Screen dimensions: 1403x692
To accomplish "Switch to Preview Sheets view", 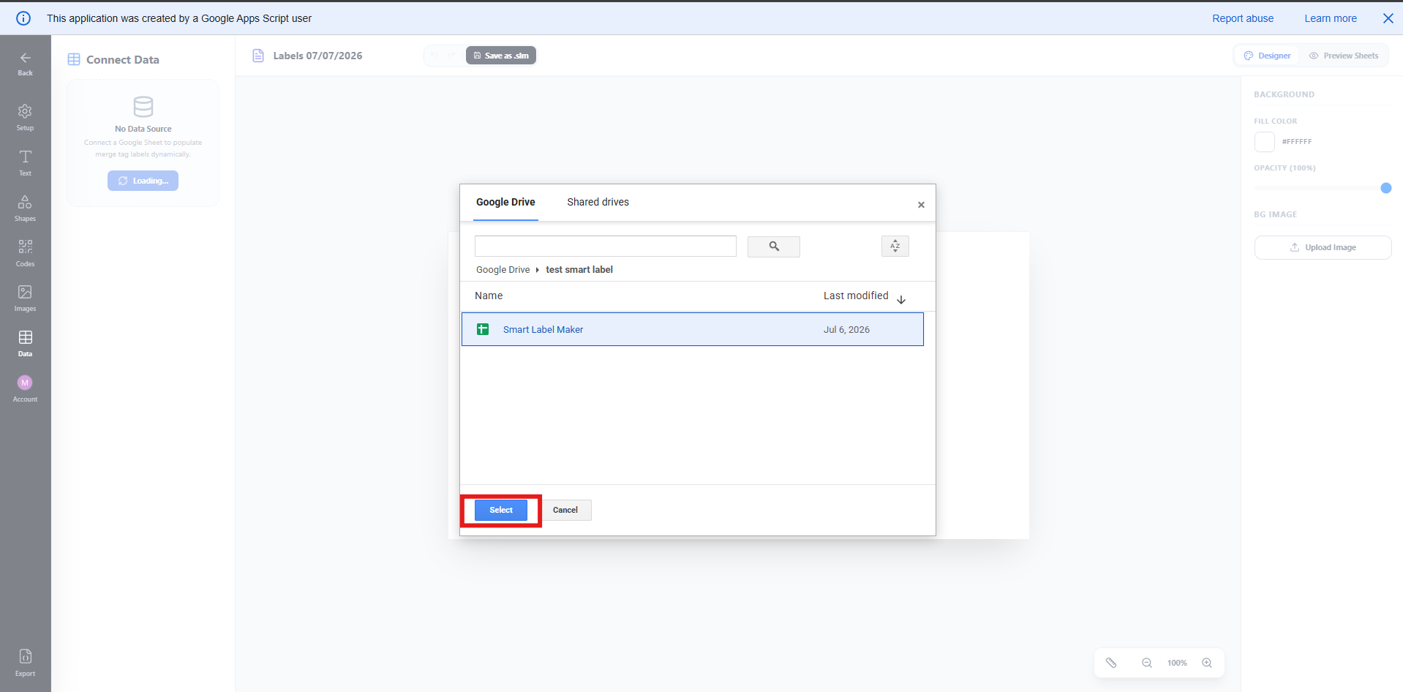I will pos(1344,56).
